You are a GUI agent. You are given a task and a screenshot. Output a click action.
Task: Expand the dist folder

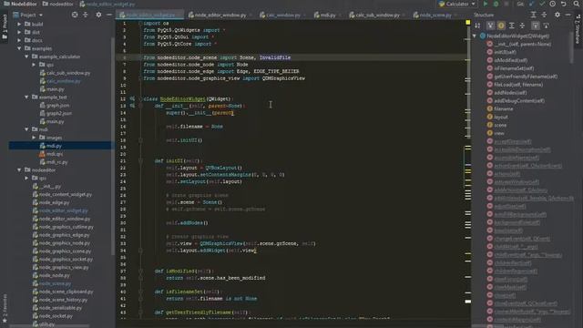[19, 33]
